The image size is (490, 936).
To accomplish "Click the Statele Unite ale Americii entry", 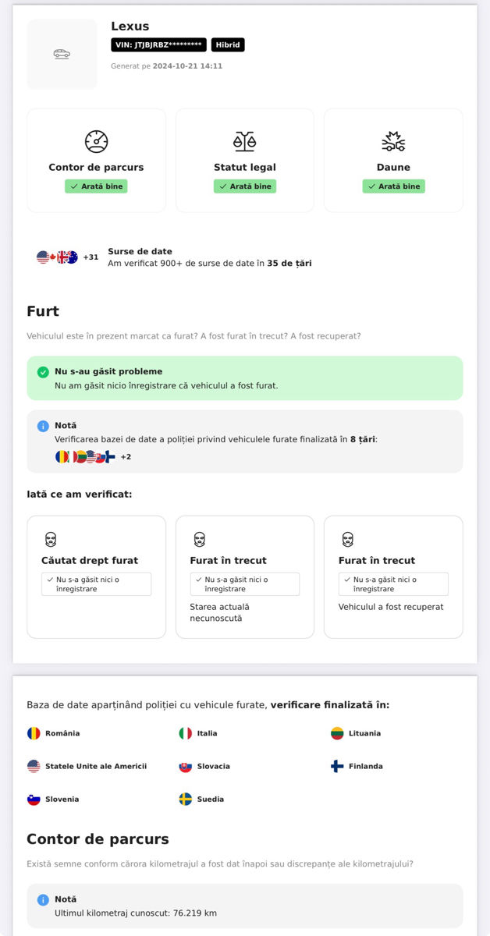I will point(87,766).
